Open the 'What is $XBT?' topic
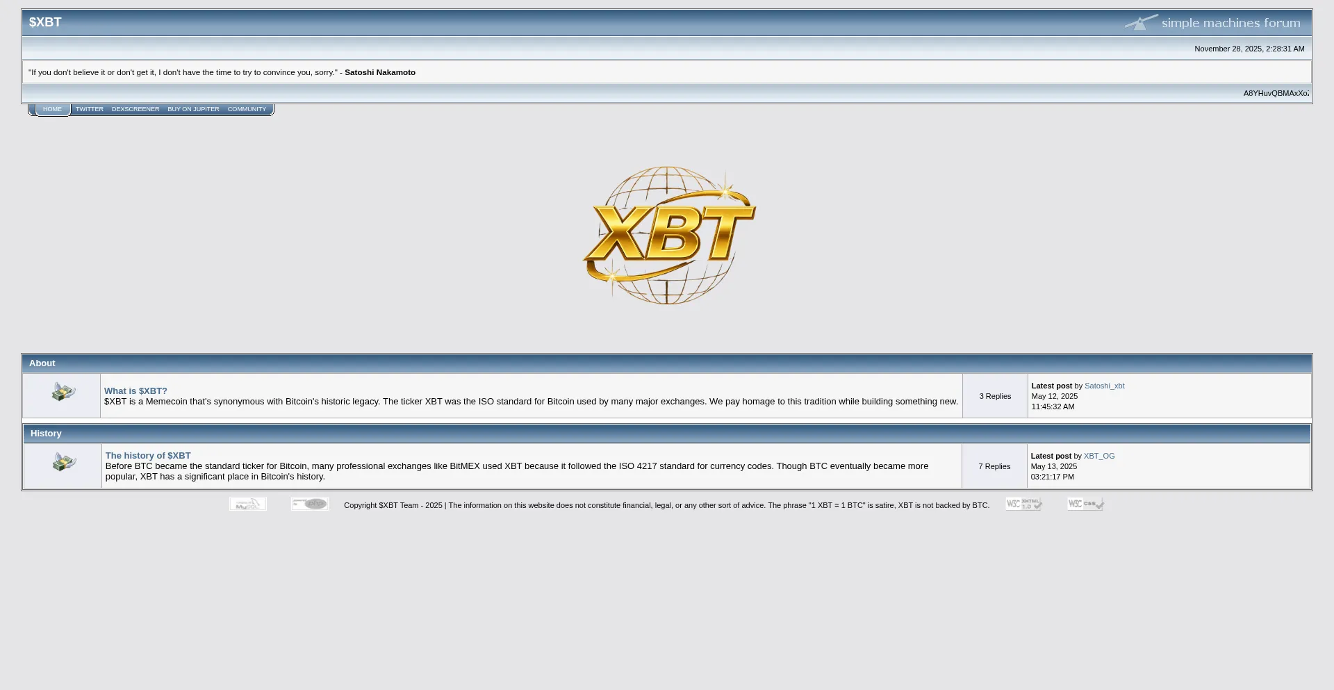Viewport: 1334px width, 690px height. click(x=135, y=391)
